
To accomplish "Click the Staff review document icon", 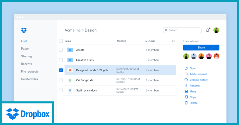I will pyautogui.click(x=70, y=91).
